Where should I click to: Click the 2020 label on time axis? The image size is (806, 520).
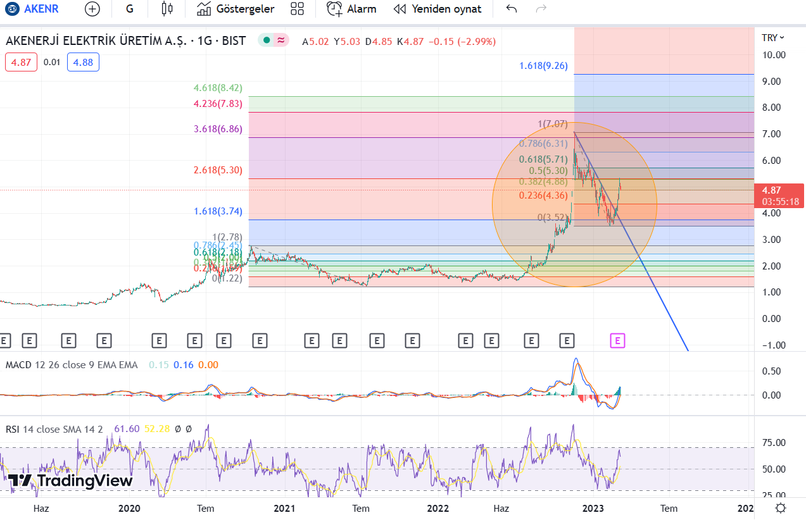pos(129,508)
